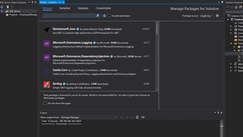The width and height of the screenshot is (243, 137).
Task: Focus the Search Solution Explorer box
Action: [234, 12]
